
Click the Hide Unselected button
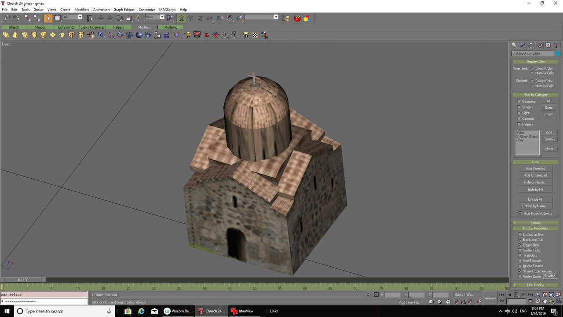click(x=535, y=175)
